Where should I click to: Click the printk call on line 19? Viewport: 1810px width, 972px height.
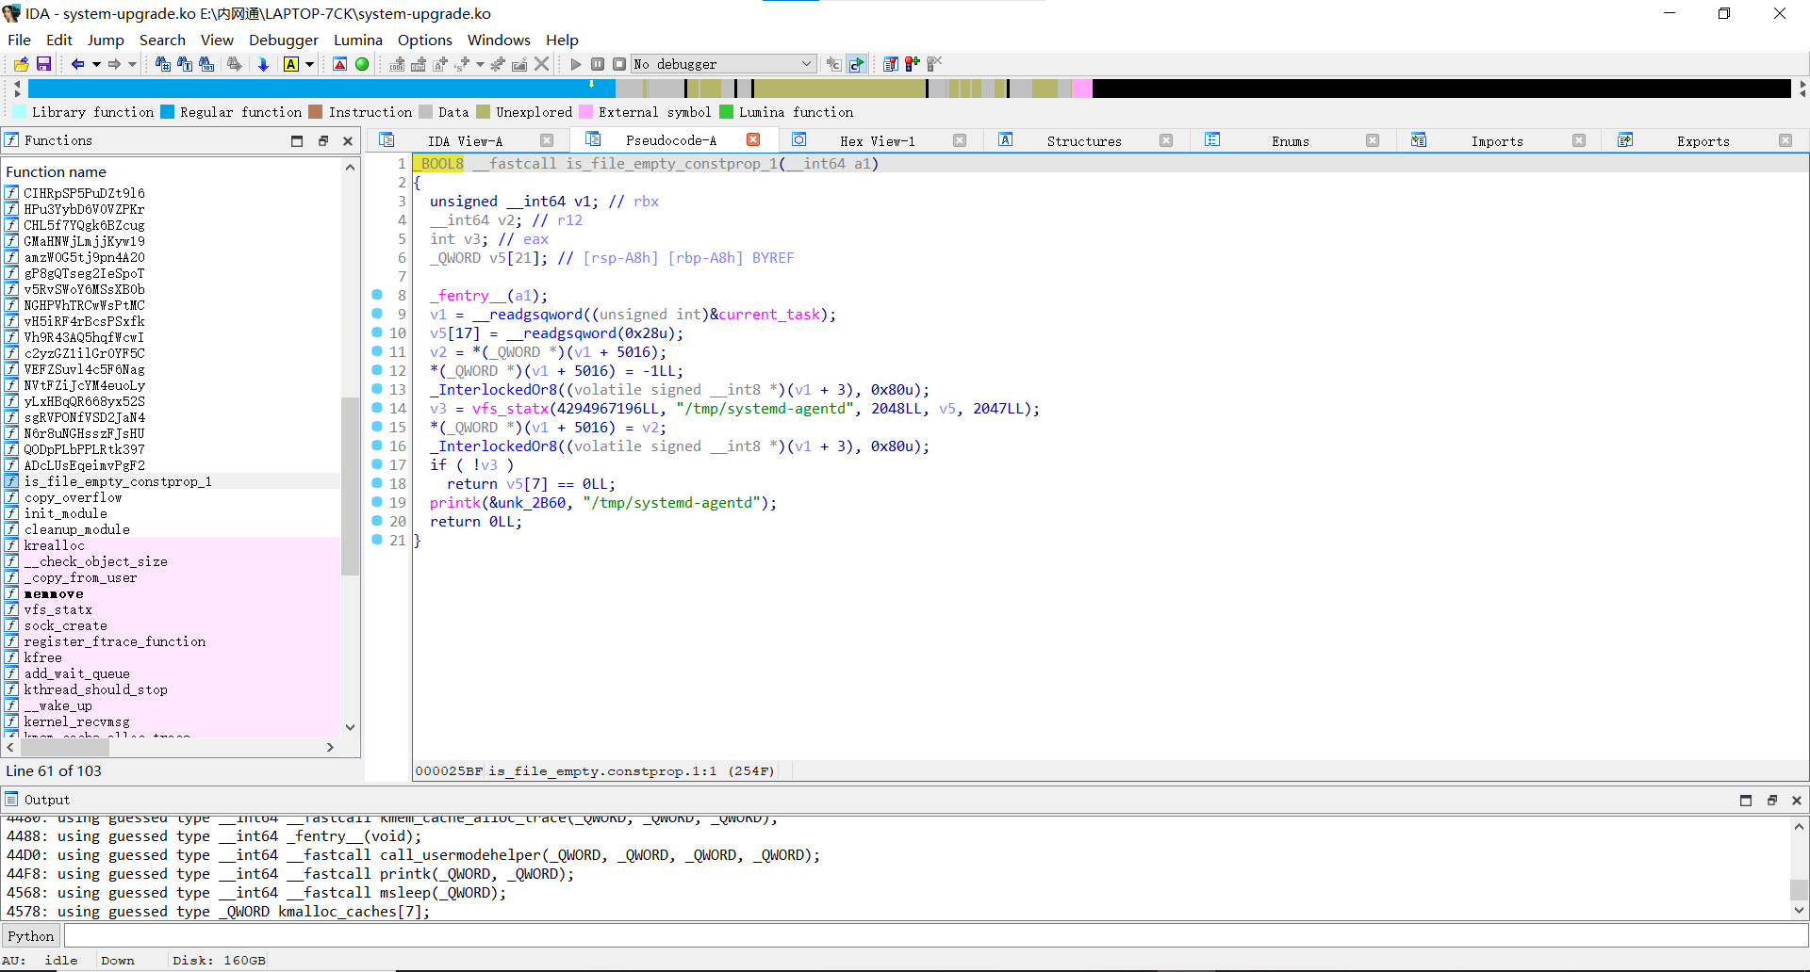coord(455,503)
